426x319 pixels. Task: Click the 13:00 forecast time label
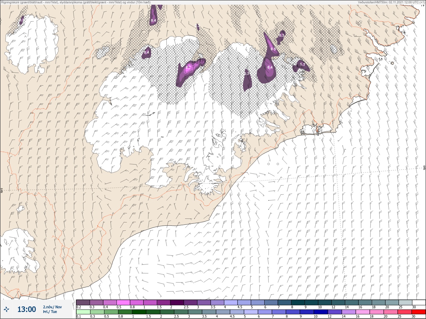click(27, 309)
